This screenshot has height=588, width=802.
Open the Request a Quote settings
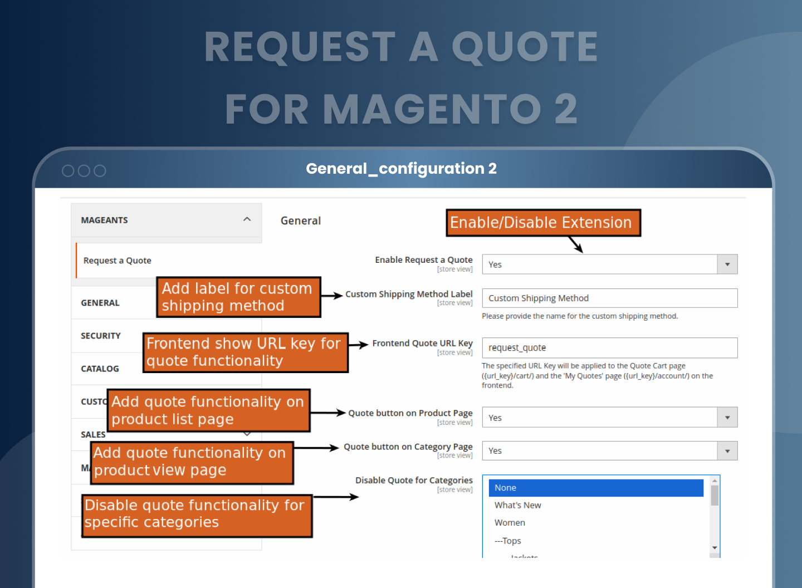pos(118,261)
